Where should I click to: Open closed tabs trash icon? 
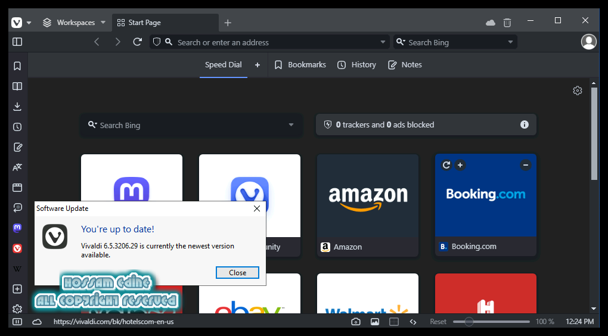click(507, 23)
